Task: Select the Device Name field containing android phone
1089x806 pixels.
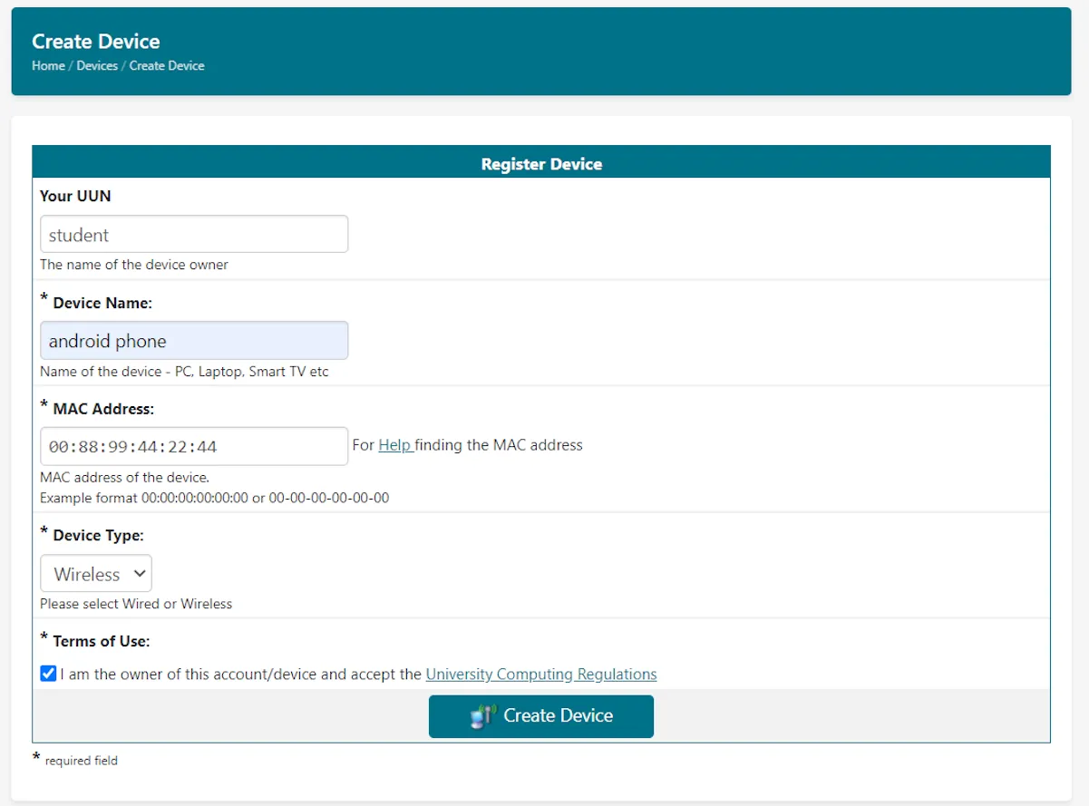Action: (x=193, y=340)
